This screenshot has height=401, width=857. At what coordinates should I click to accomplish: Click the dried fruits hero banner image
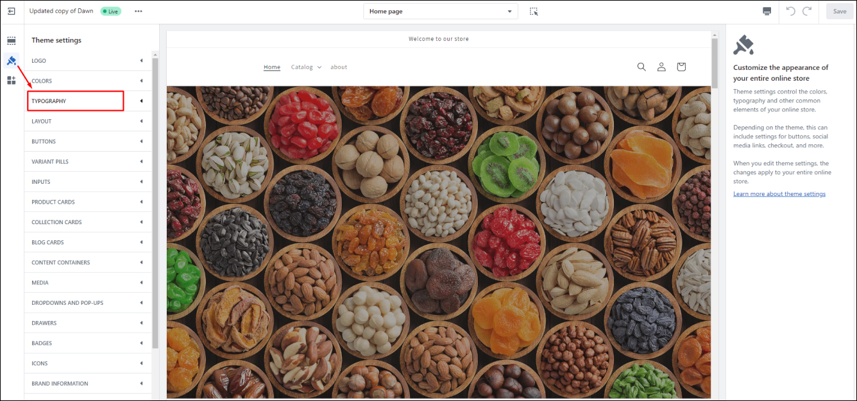point(439,242)
